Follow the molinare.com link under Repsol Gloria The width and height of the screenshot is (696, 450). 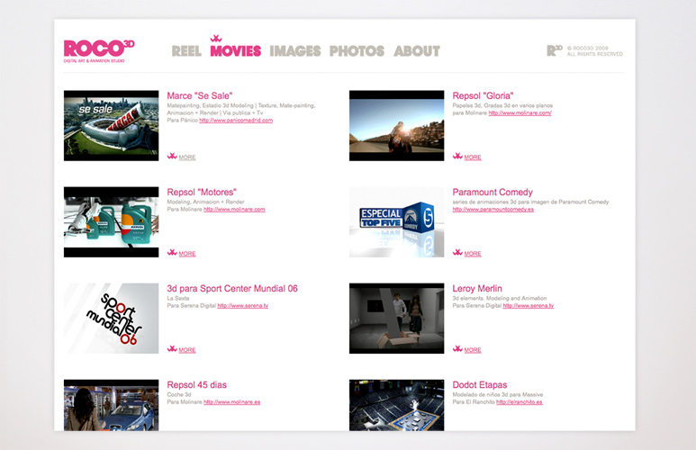click(520, 112)
